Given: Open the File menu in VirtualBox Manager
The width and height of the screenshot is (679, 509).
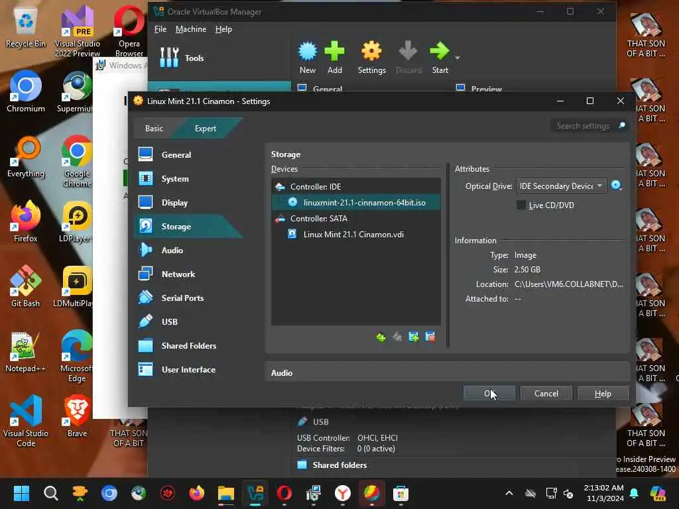Looking at the screenshot, I should tap(160, 29).
